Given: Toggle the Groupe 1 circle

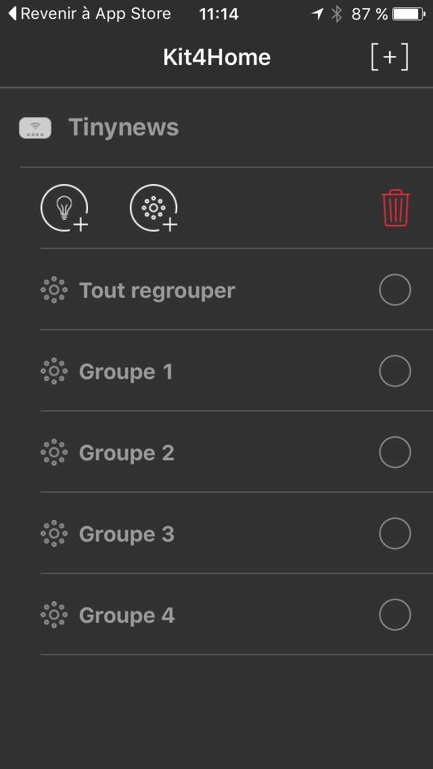Looking at the screenshot, I should click(x=395, y=372).
